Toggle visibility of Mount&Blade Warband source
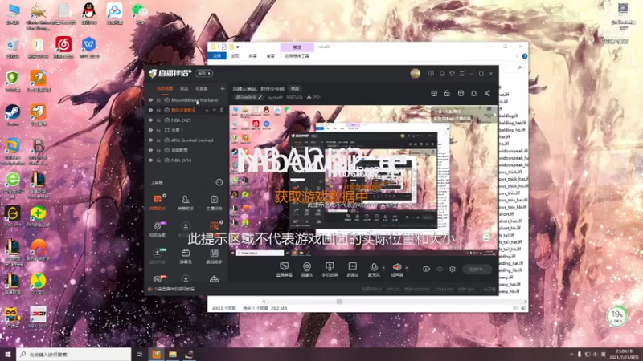This screenshot has height=361, width=643. (x=150, y=100)
